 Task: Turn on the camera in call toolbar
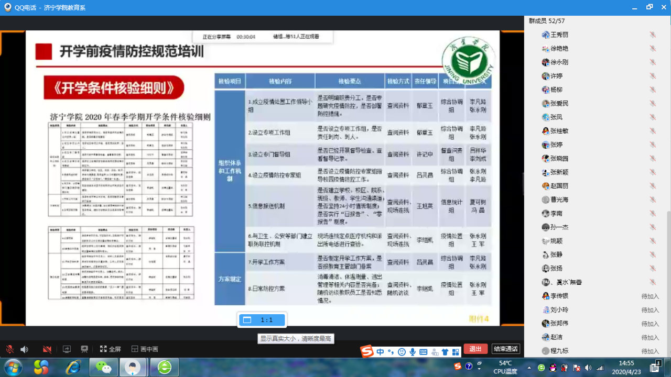coord(47,349)
